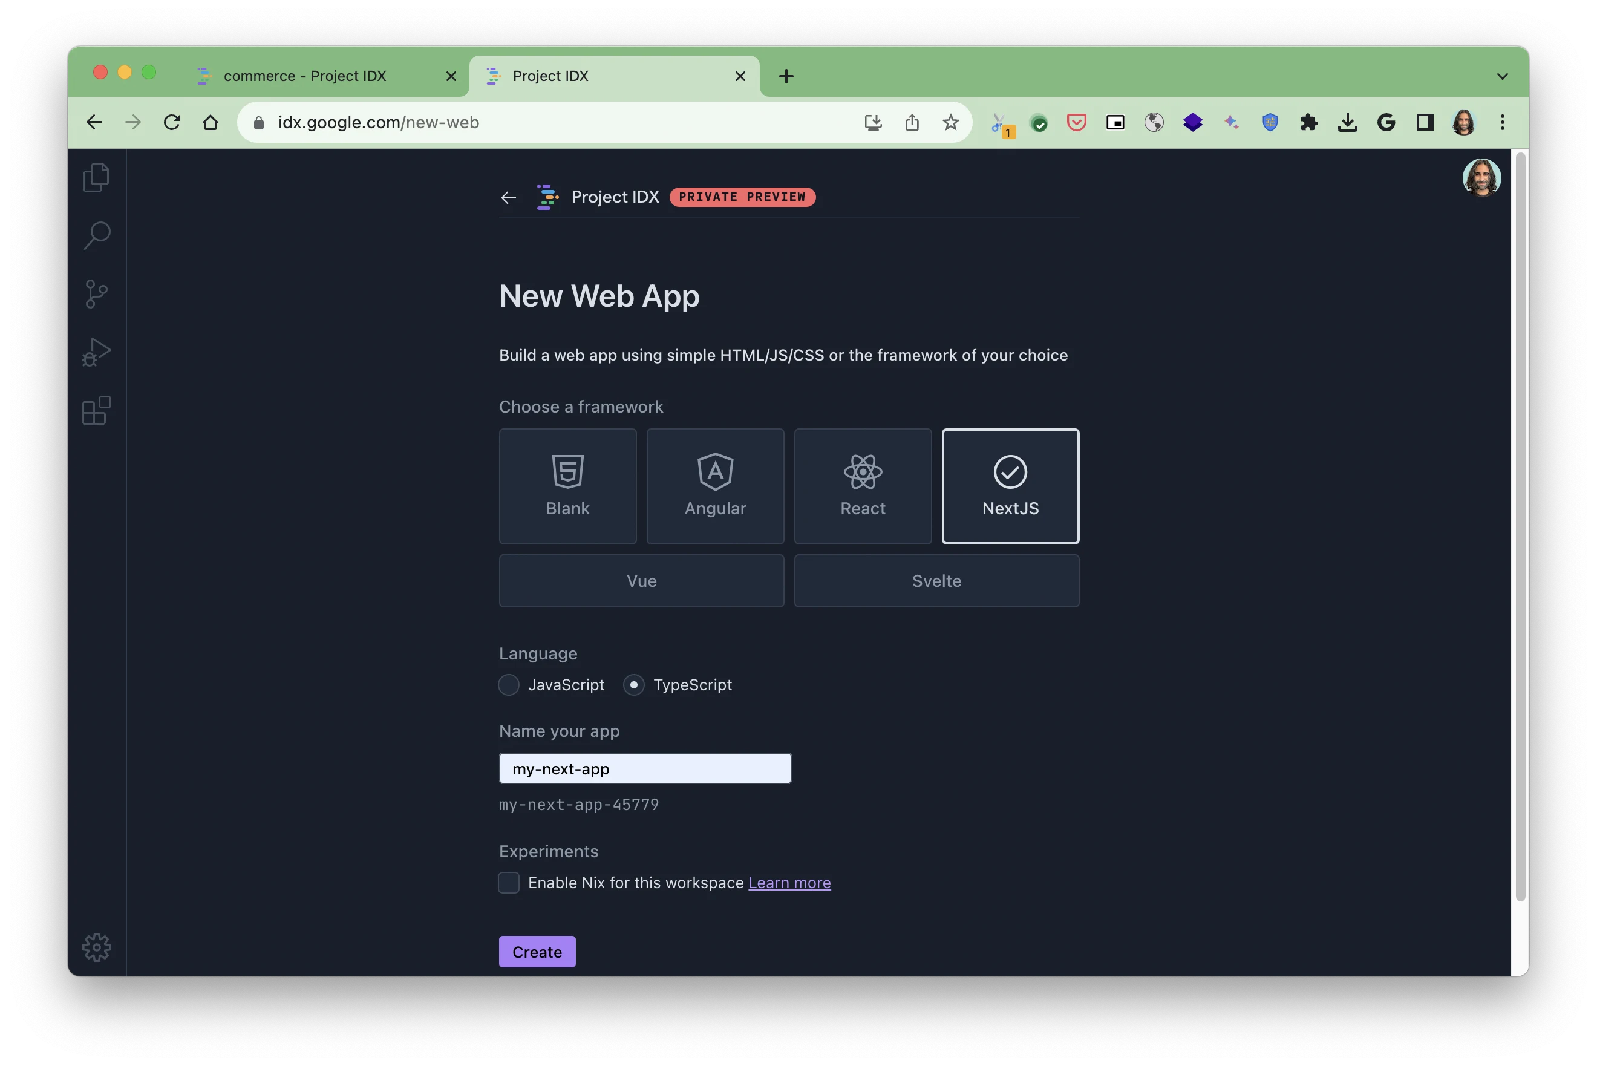Open a new browser tab
Image resolution: width=1597 pixels, height=1066 pixels.
point(786,76)
